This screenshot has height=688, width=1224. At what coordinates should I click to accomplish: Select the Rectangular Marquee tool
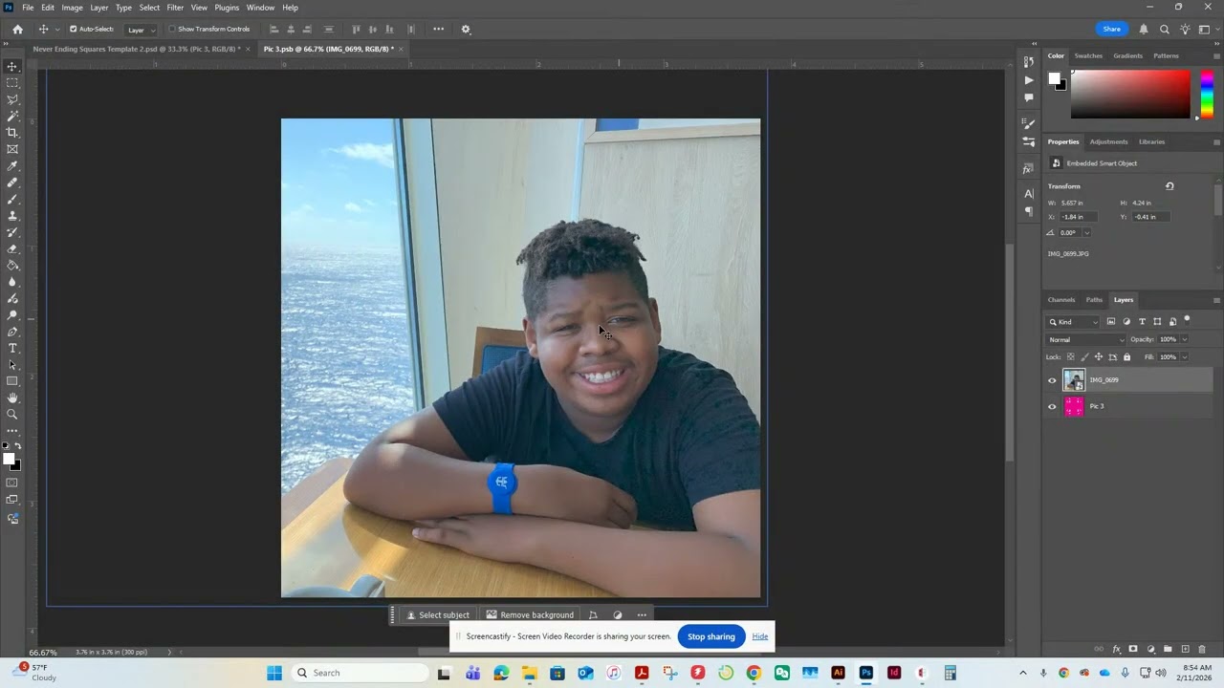click(x=12, y=83)
